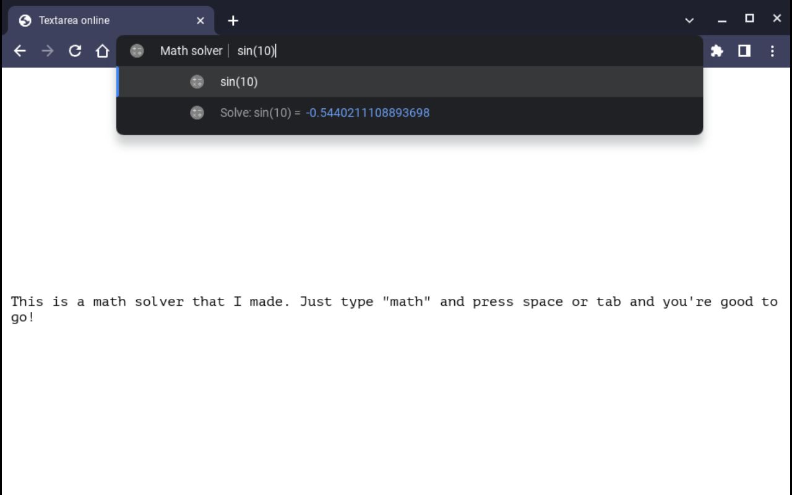
Task: Select the sin(10) suggestion
Action: tap(238, 82)
